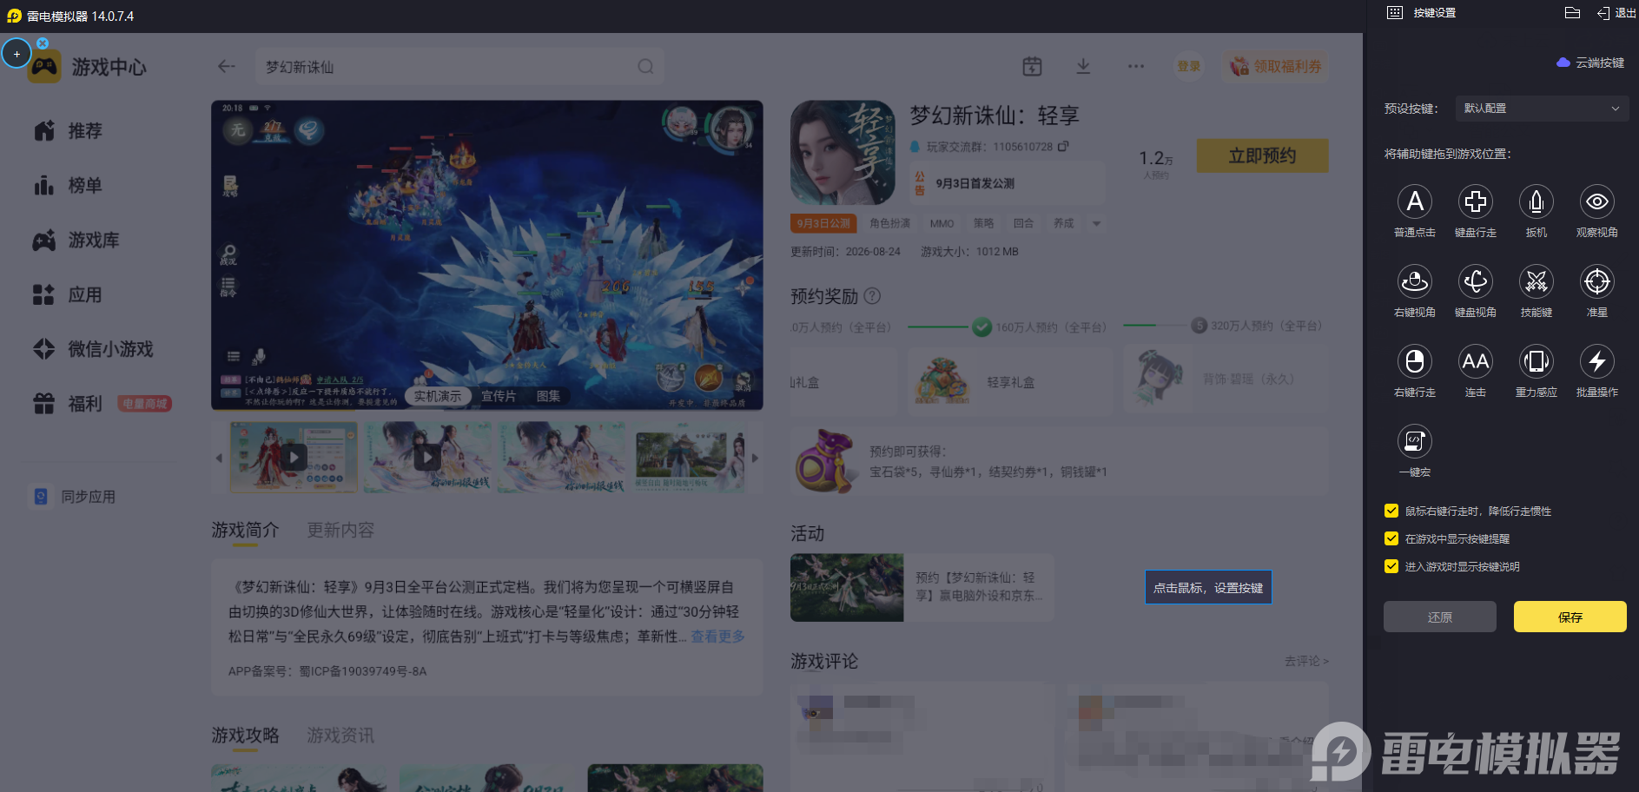Screen dimensions: 1639x792
Task: Select the 右键行走 mouse icon
Action: point(1414,362)
